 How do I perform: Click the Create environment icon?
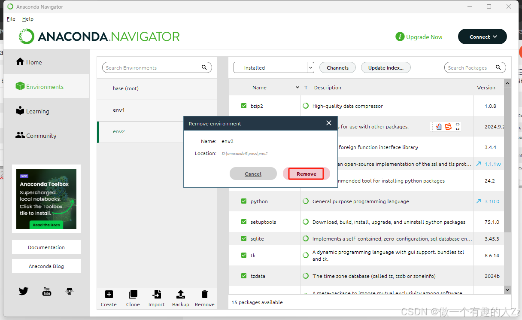[109, 294]
